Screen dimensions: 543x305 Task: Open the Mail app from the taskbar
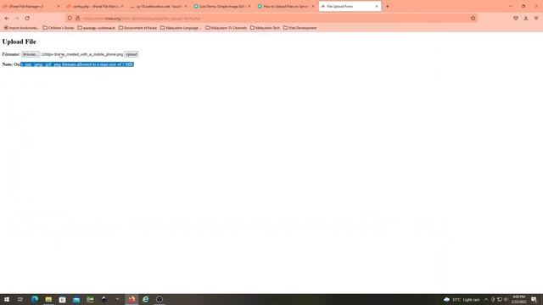(x=76, y=299)
